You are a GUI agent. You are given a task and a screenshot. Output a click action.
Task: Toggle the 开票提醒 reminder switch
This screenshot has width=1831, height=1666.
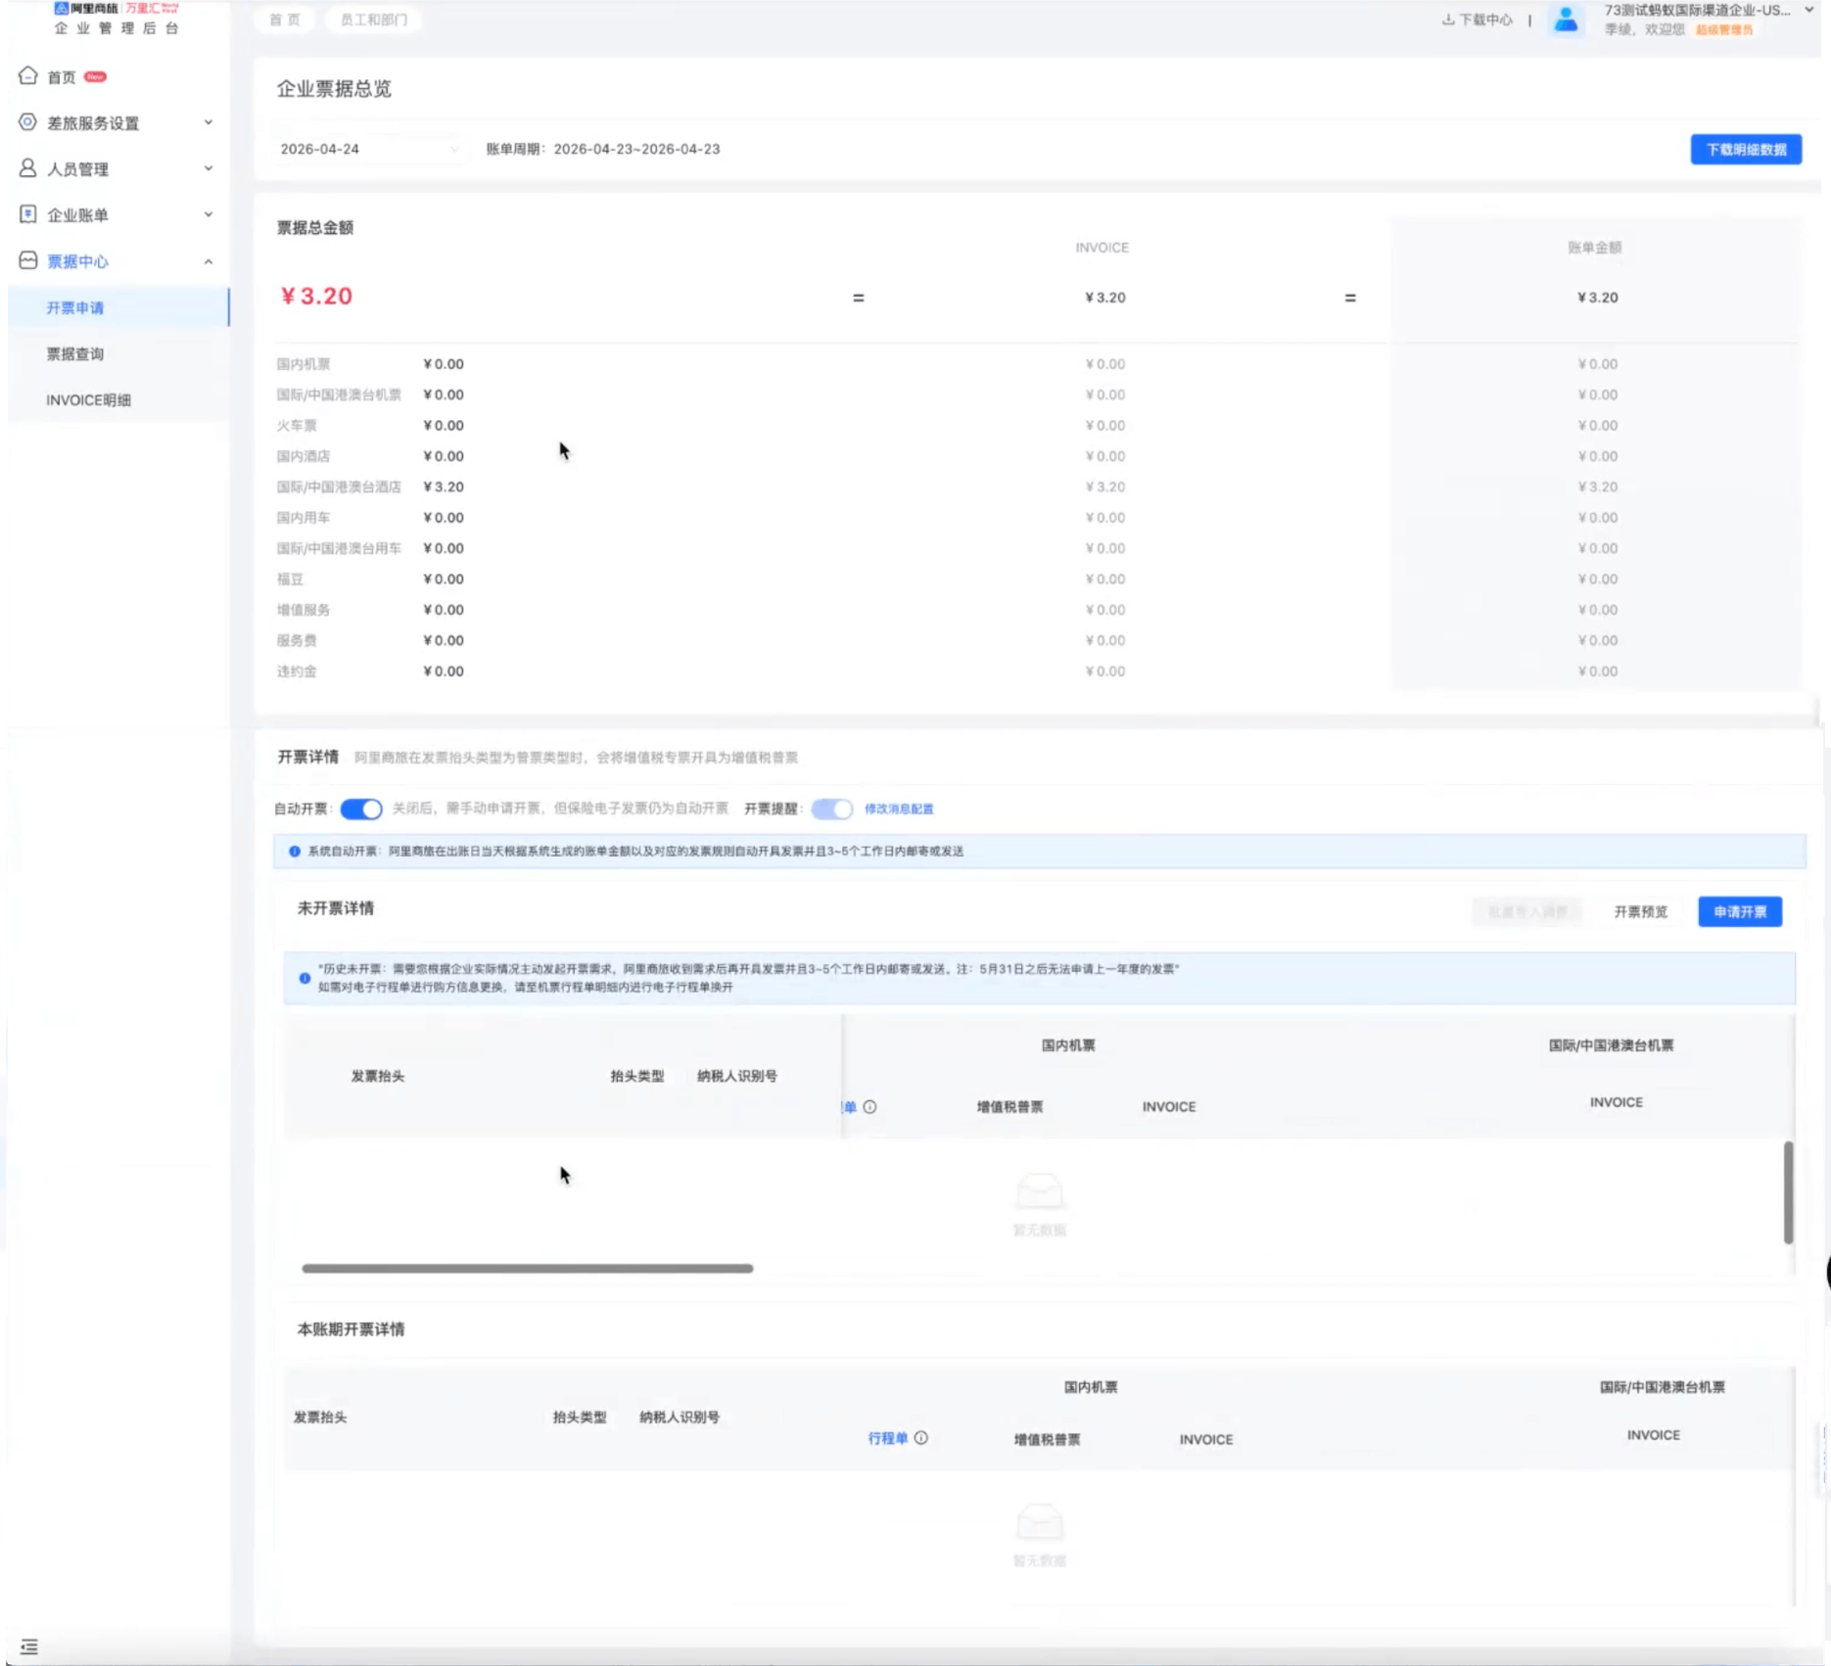(x=832, y=809)
